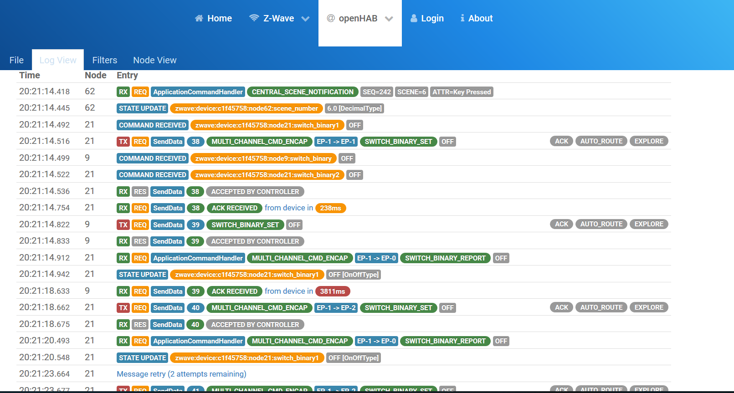
Task: Open the File tab
Action: tap(16, 60)
